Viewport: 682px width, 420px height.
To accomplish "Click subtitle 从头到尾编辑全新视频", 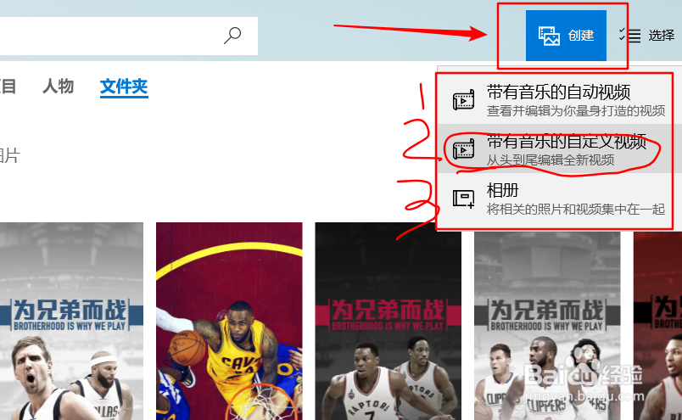I will pyautogui.click(x=551, y=160).
